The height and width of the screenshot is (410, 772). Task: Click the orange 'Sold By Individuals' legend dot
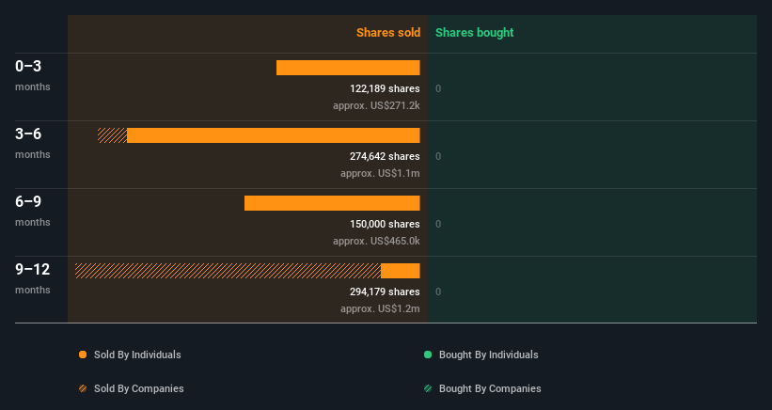tap(83, 355)
